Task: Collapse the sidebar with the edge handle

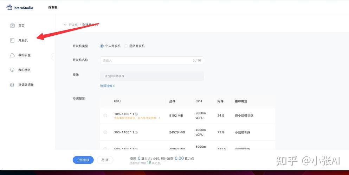Action: (53, 57)
